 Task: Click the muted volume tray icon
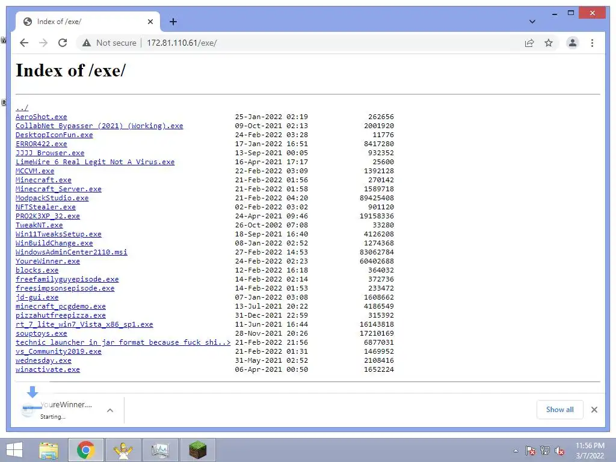pos(559,451)
